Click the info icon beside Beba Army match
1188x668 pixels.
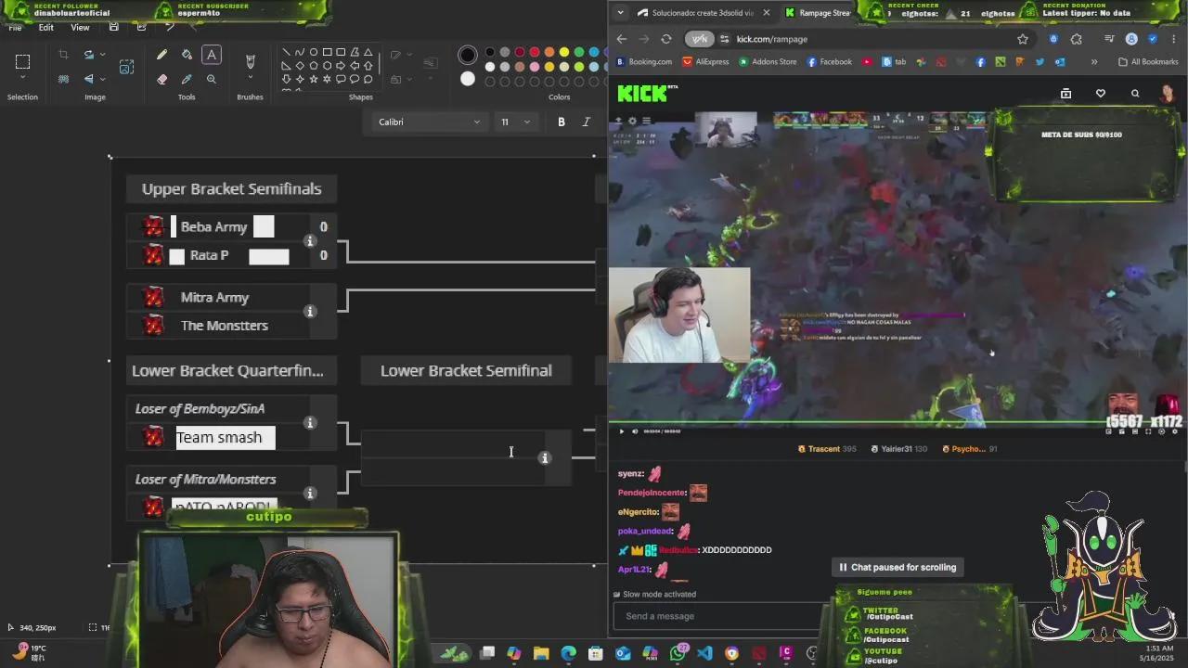pos(310,241)
